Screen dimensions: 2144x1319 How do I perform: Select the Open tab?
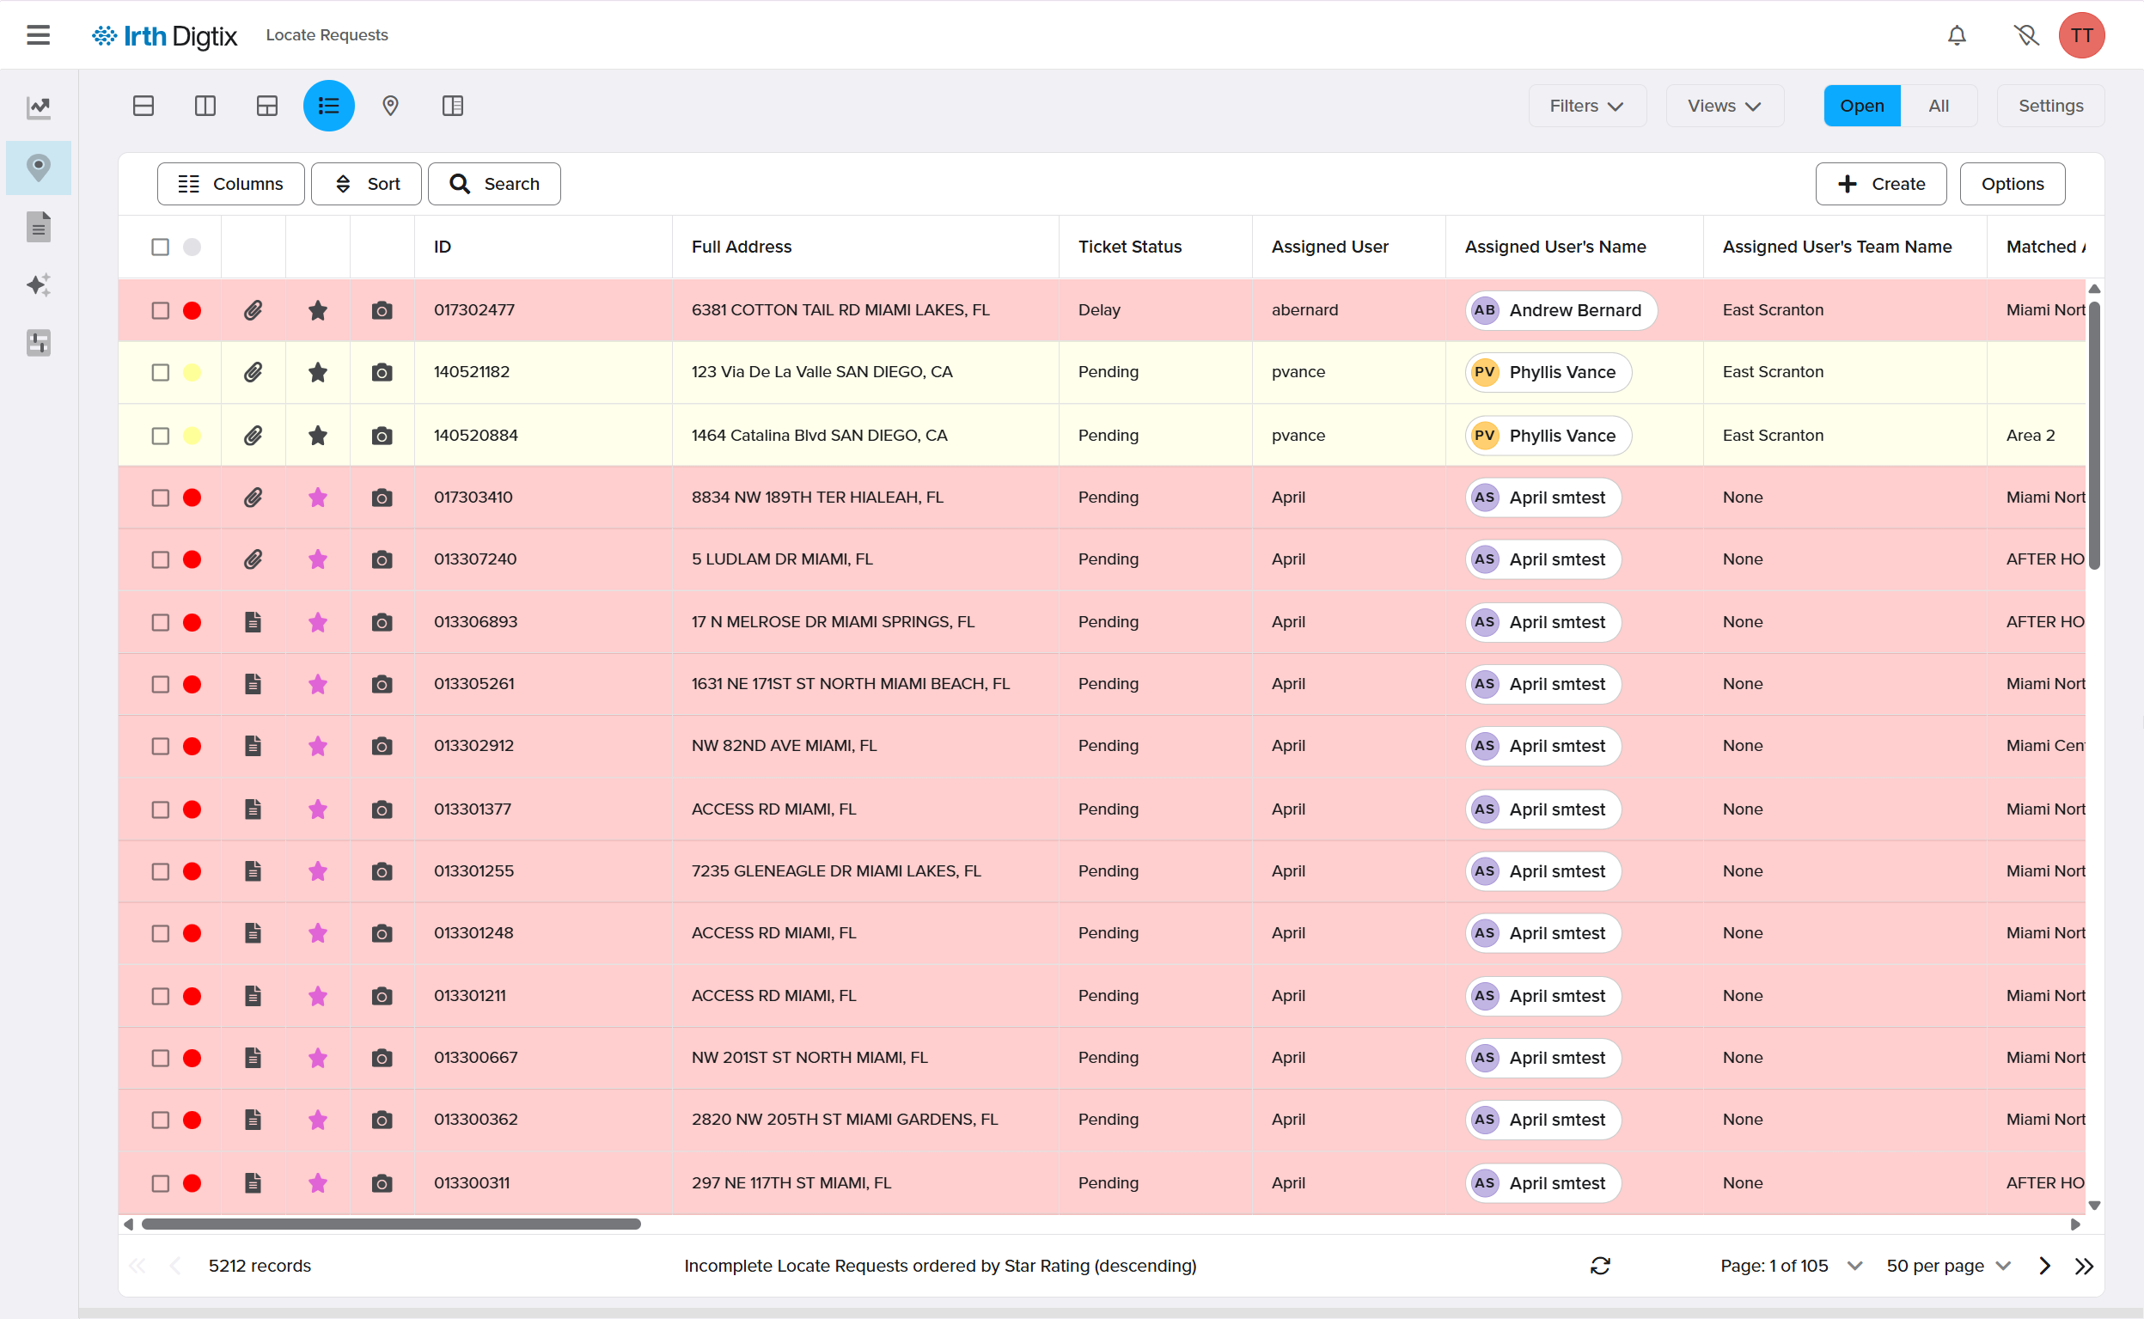1861,106
